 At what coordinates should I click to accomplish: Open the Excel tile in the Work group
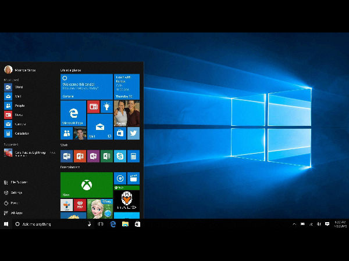click(x=106, y=156)
